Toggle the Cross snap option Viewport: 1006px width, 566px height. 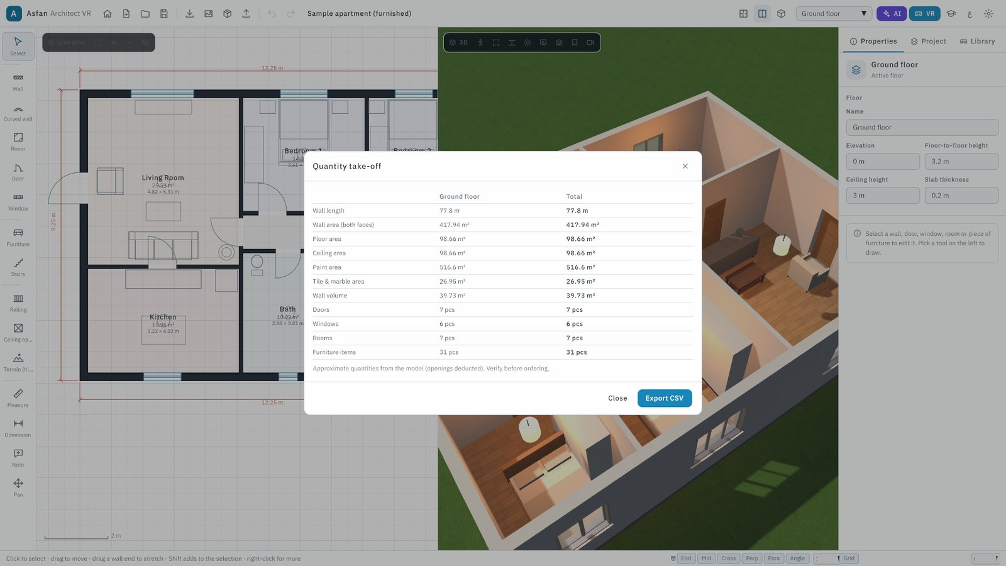click(x=729, y=558)
